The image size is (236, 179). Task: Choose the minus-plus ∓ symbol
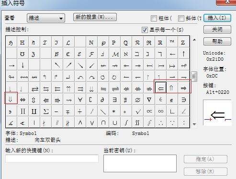click(68, 111)
